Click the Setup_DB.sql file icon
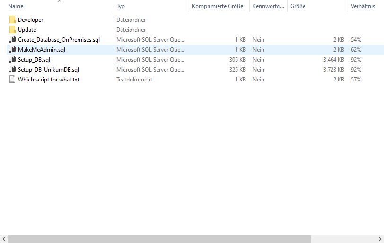This screenshot has width=384, height=243. pos(12,60)
